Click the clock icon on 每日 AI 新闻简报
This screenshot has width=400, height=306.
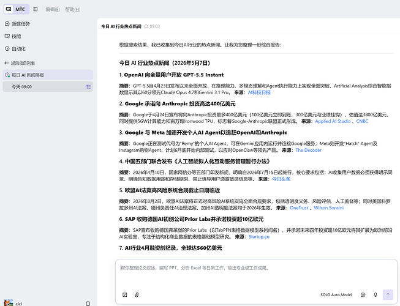tap(7, 75)
